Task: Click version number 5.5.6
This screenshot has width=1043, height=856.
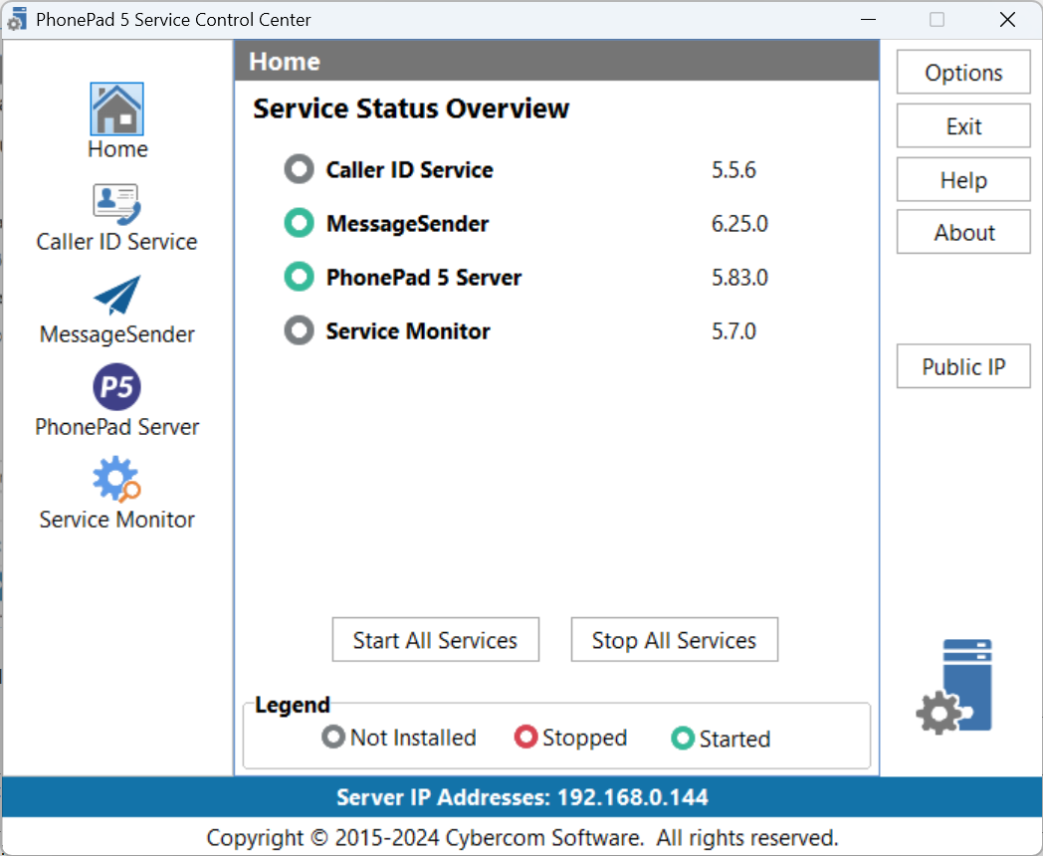Action: [x=733, y=170]
